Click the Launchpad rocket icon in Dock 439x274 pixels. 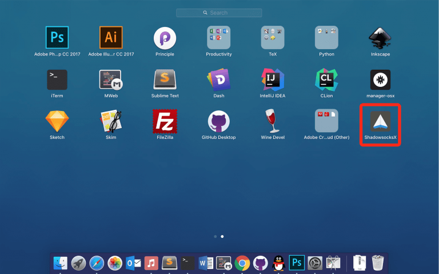79,263
